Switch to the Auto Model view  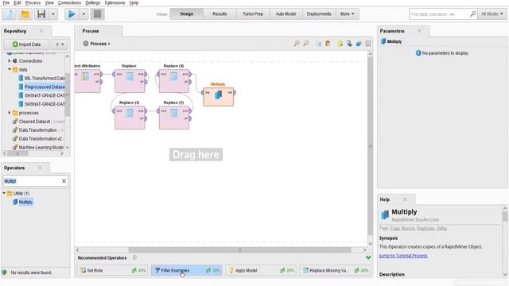(286, 14)
